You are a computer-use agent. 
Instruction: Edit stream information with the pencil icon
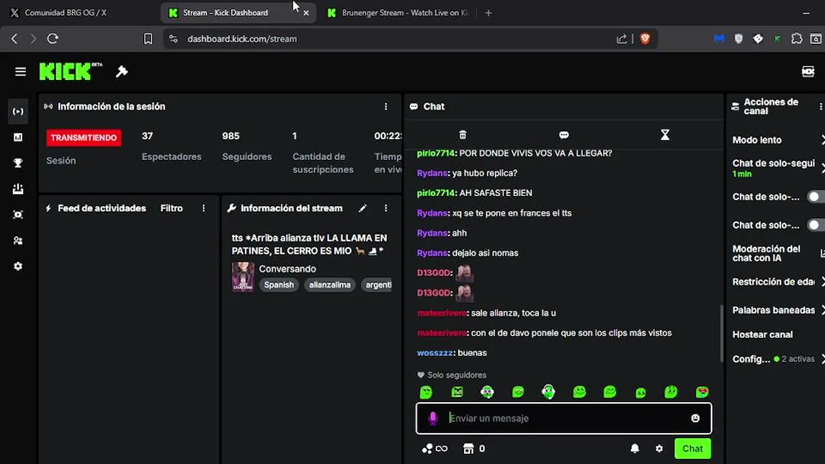tap(363, 208)
